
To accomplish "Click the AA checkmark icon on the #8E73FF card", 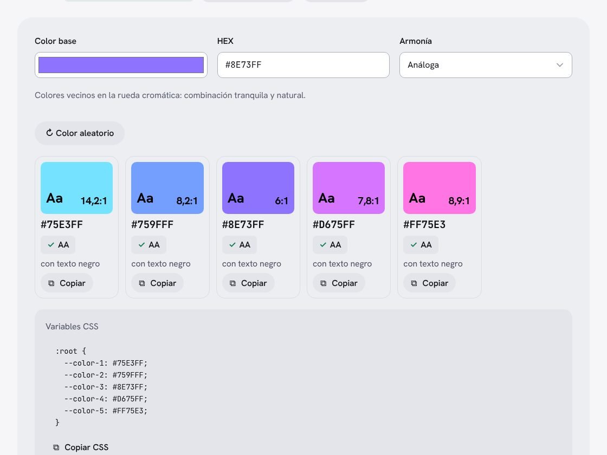I will (233, 244).
